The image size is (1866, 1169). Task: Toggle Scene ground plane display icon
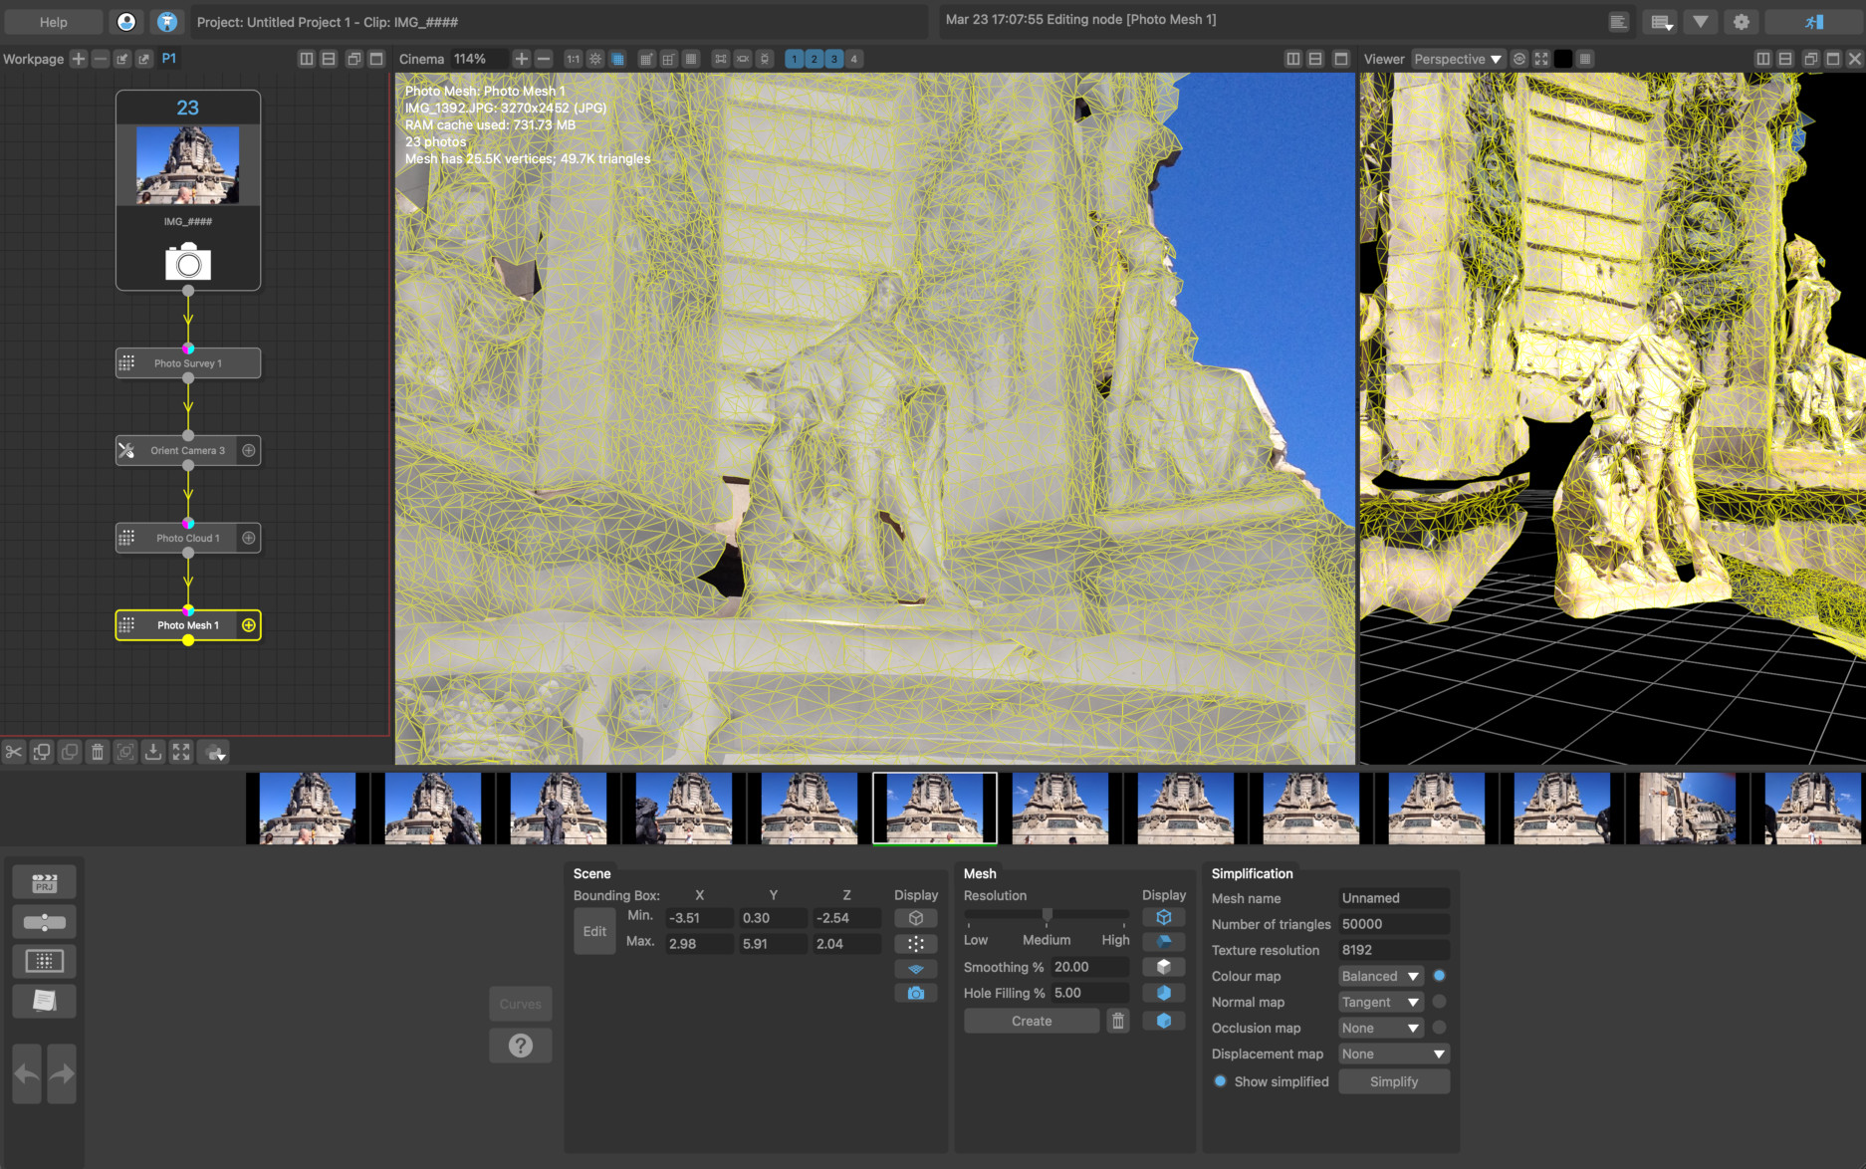click(x=916, y=968)
